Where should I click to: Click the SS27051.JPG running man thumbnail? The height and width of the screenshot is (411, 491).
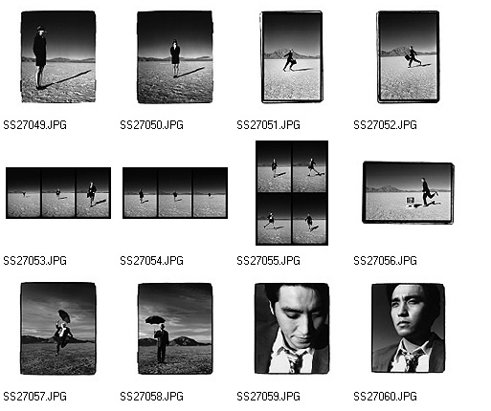tap(292, 57)
